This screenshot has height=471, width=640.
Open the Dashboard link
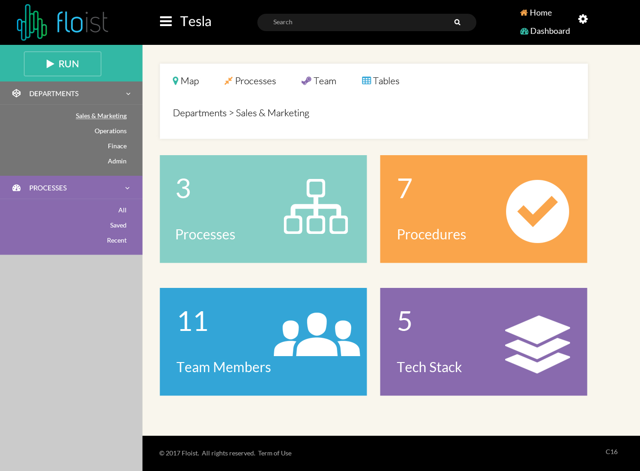(x=545, y=31)
